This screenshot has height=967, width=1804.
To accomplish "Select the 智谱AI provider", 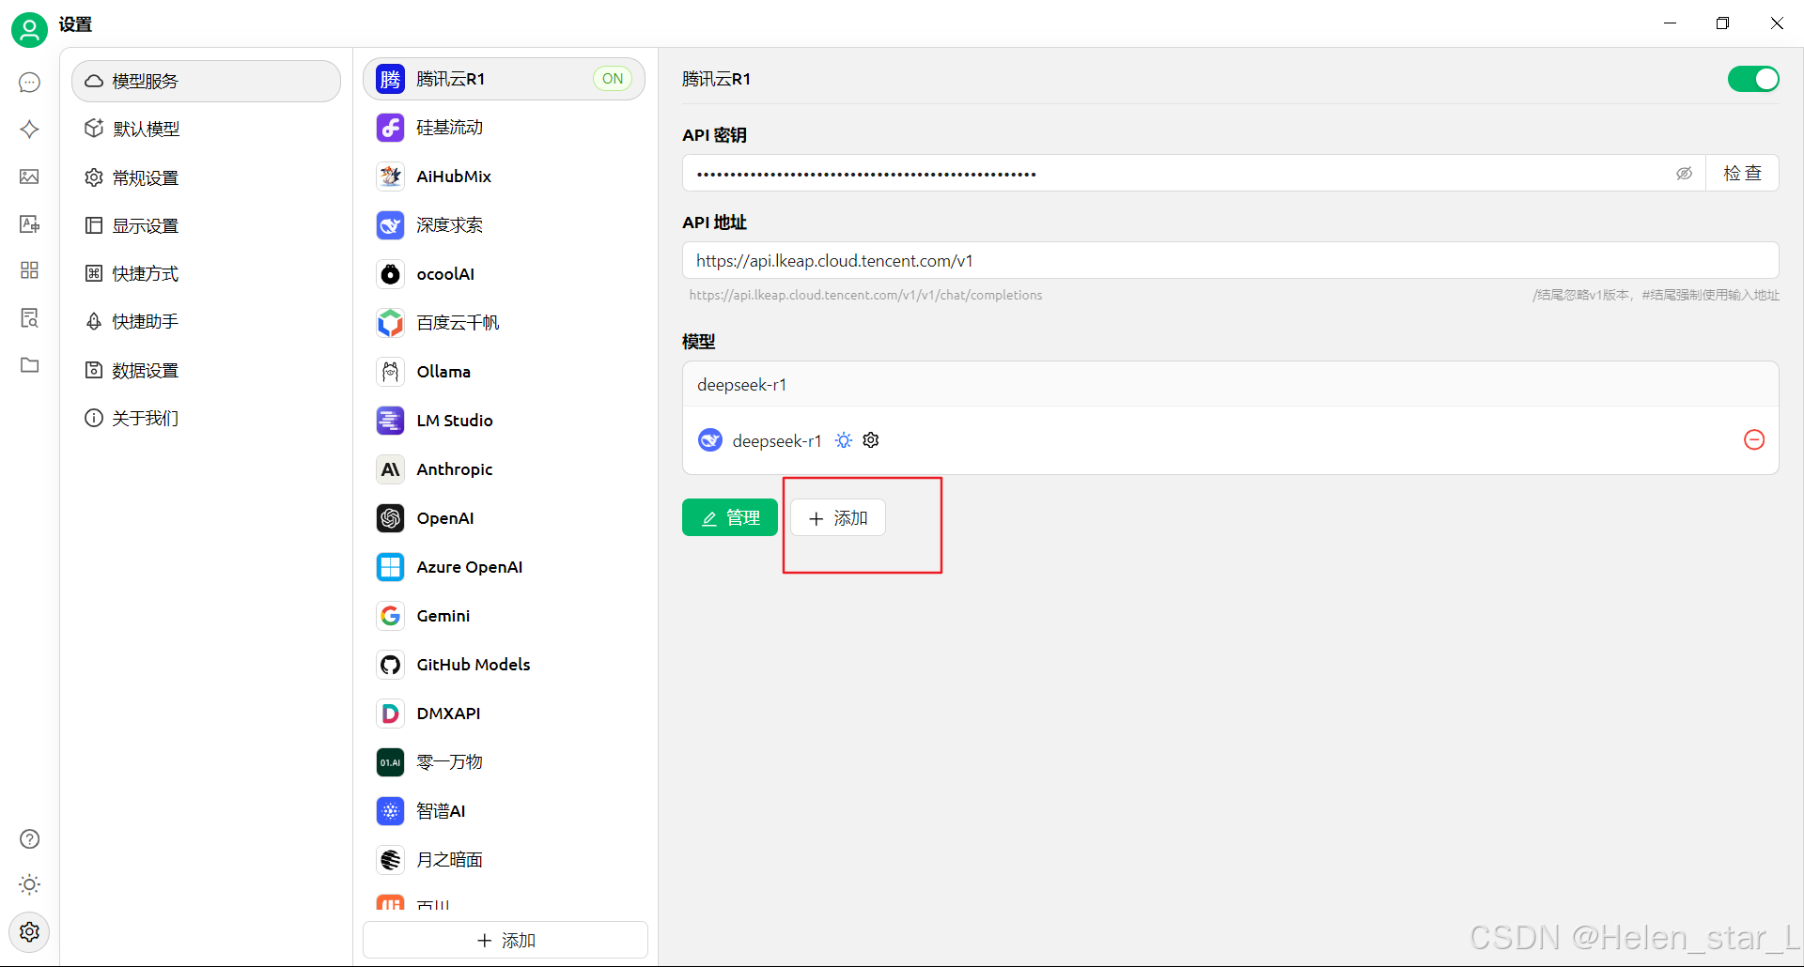I will coord(505,811).
